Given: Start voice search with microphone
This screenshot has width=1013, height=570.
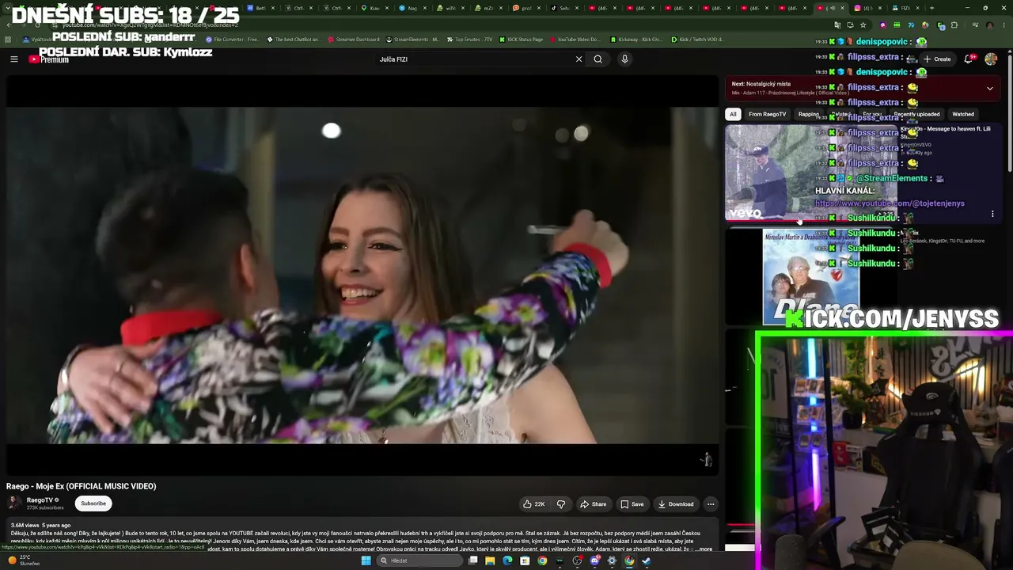Looking at the screenshot, I should click(x=624, y=59).
